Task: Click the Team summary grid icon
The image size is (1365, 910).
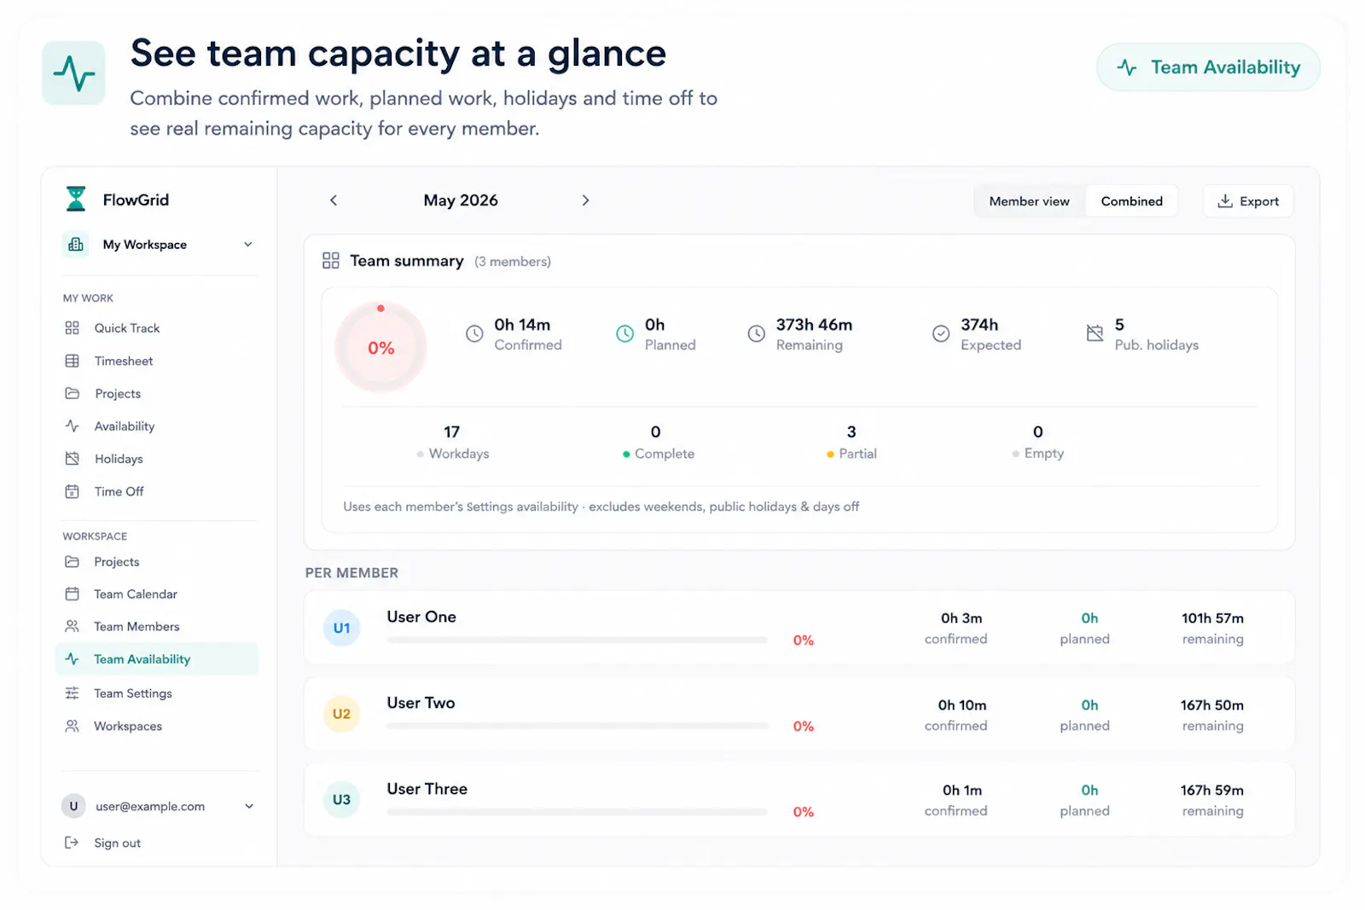Action: coord(331,261)
